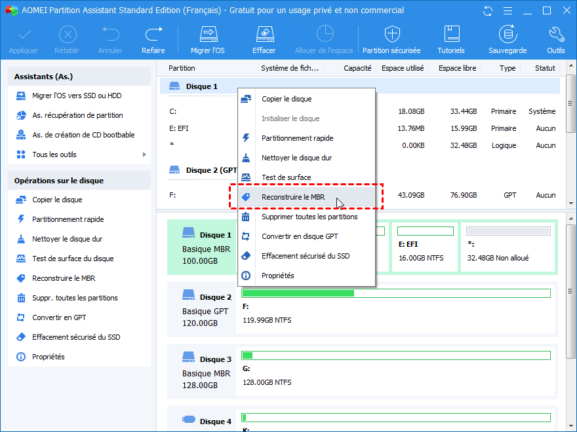Click the Capacité column header
This screenshot has height=432, width=577.
tap(357, 68)
